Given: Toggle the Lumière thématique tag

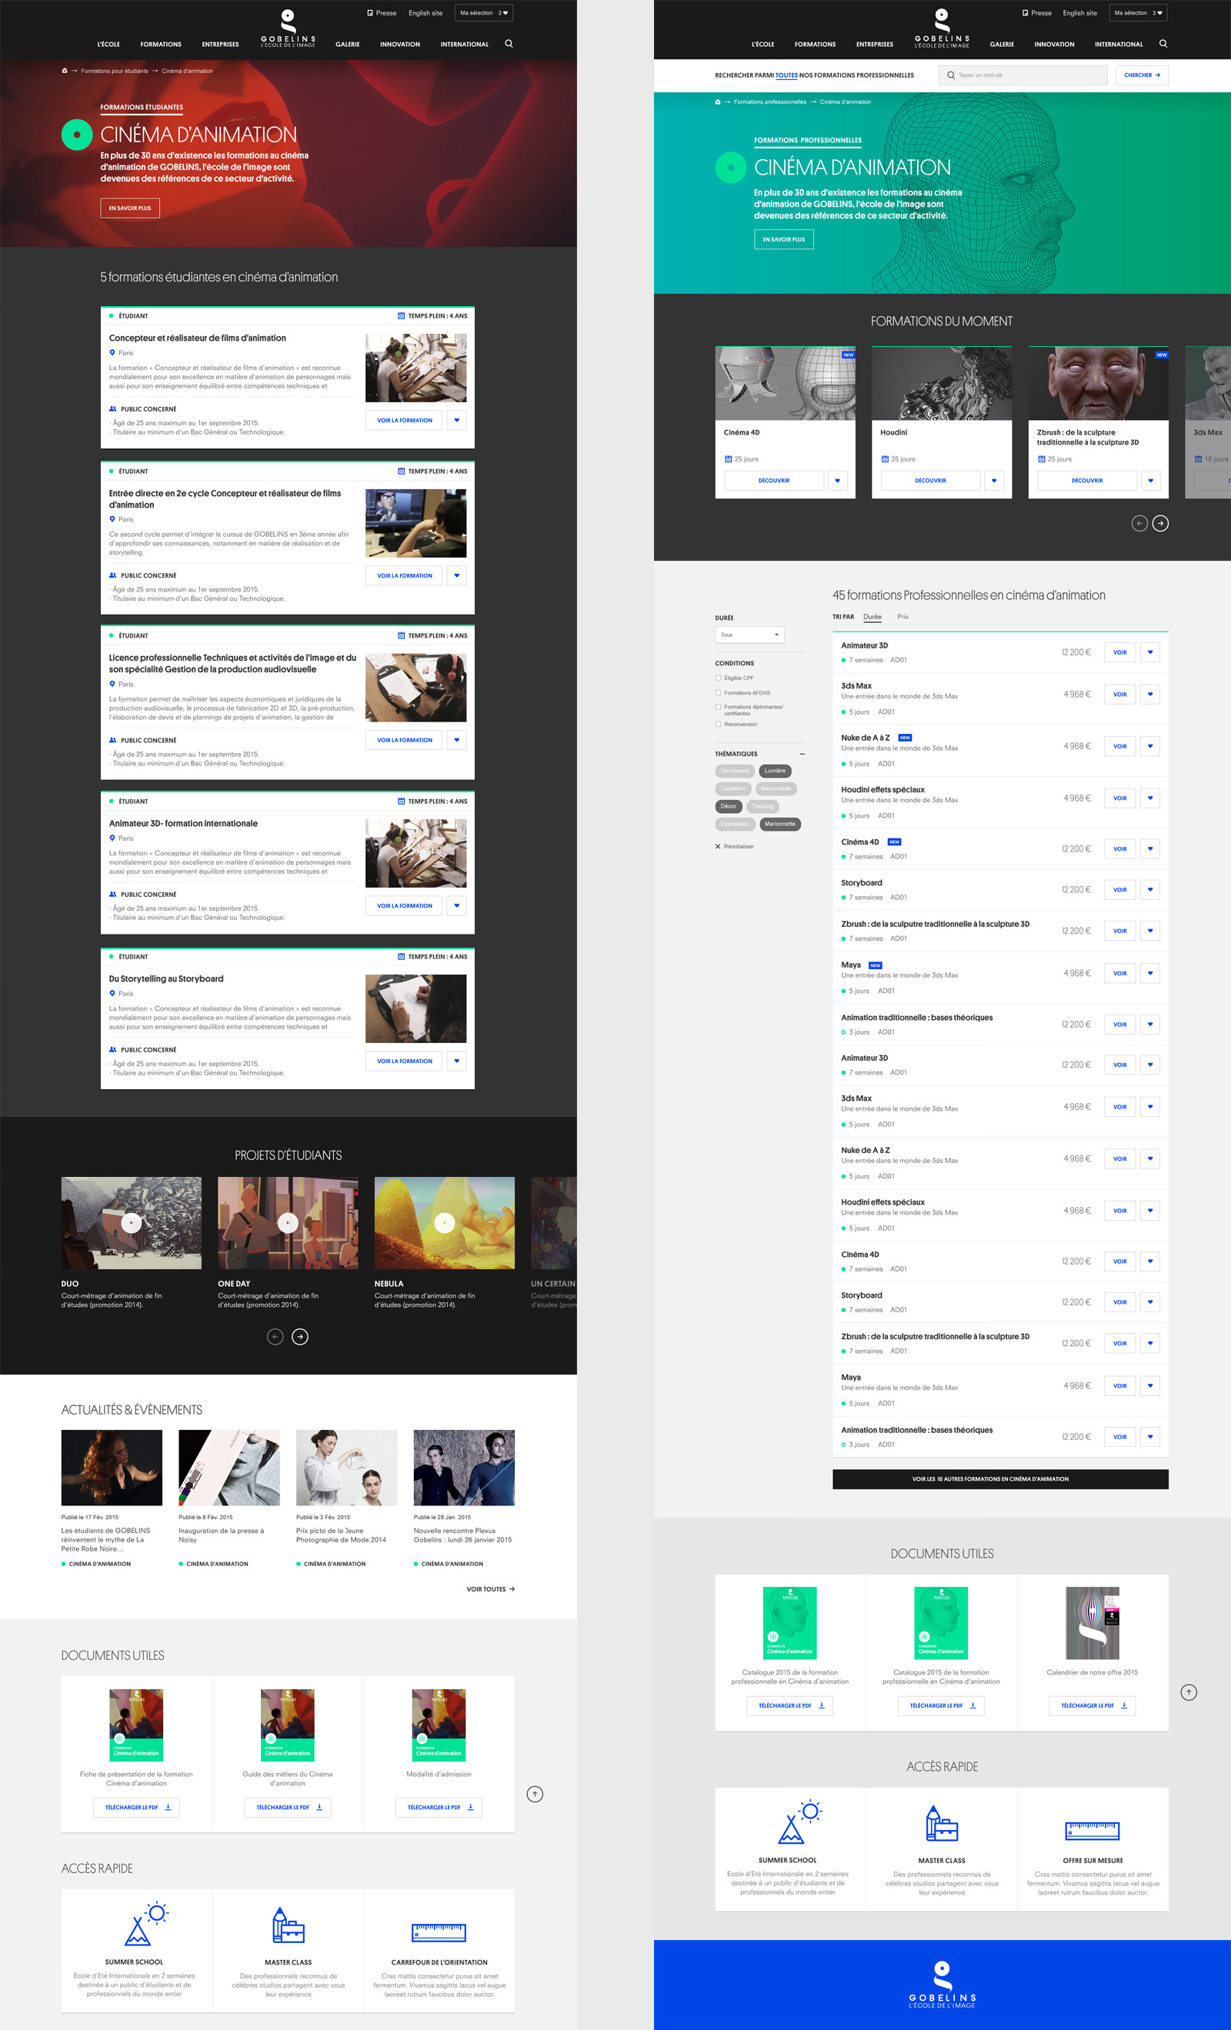Looking at the screenshot, I should coord(775,771).
